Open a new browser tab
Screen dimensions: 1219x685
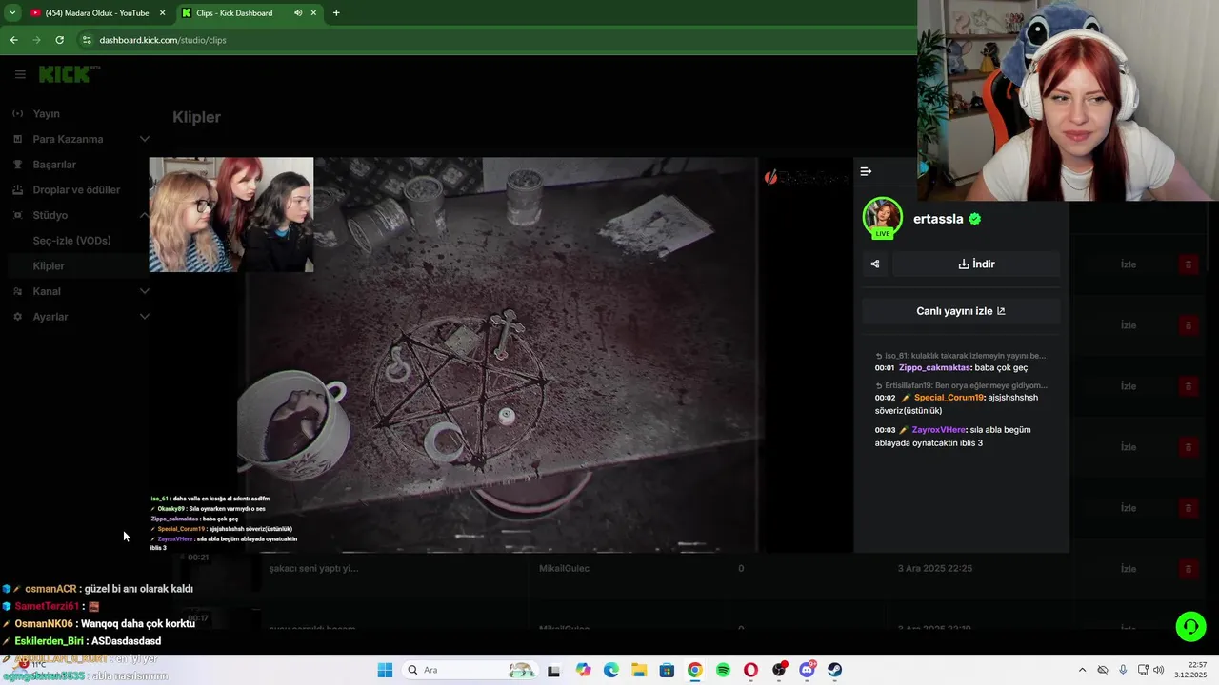point(336,13)
